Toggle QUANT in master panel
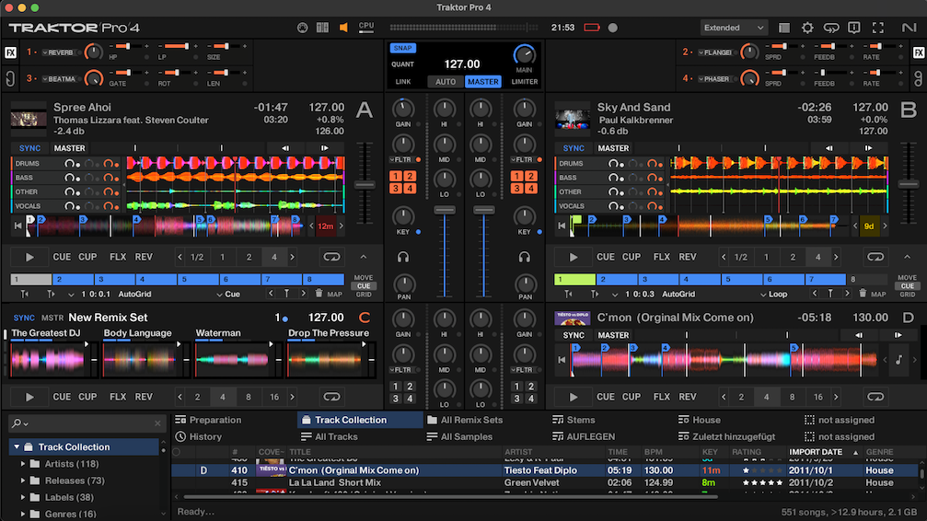927x521 pixels. point(402,64)
